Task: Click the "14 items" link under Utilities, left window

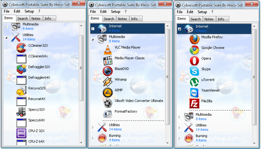Action: [x=29, y=39]
